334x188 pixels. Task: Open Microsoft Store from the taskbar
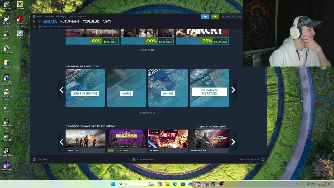183,184
